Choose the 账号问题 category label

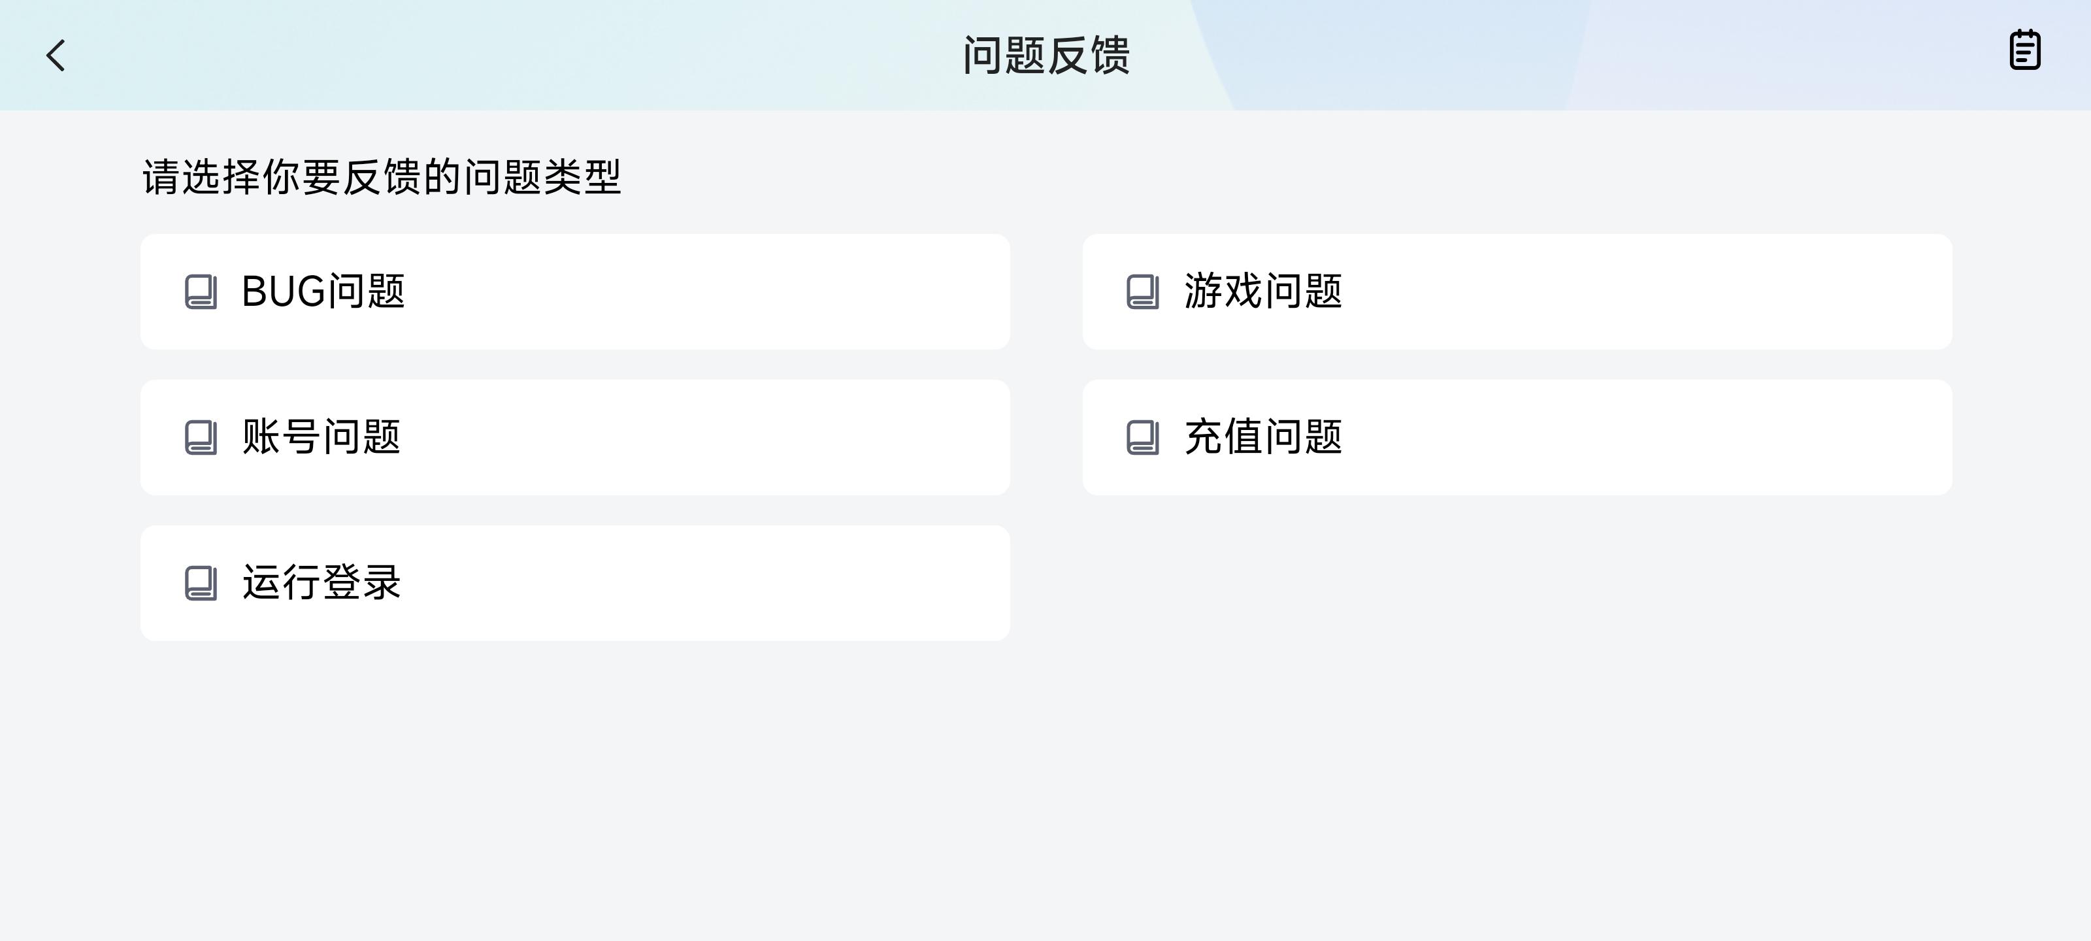click(x=321, y=437)
